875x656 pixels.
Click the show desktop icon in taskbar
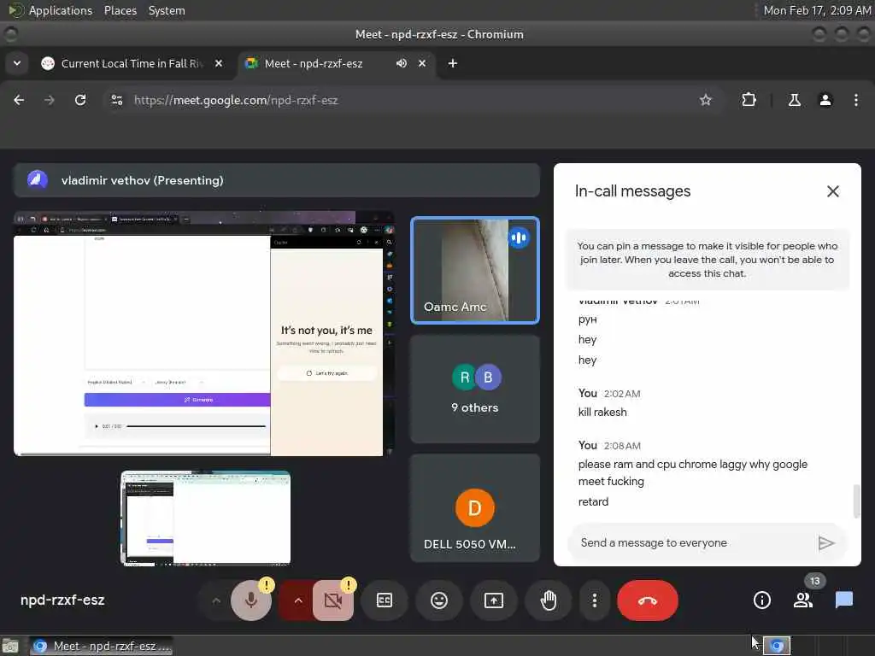pos(10,646)
